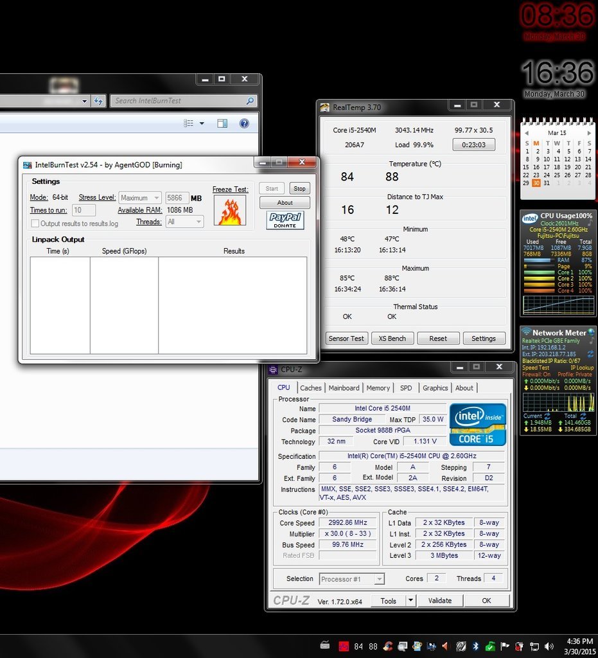
Task: Go to next month in calendar gadget
Action: click(589, 133)
